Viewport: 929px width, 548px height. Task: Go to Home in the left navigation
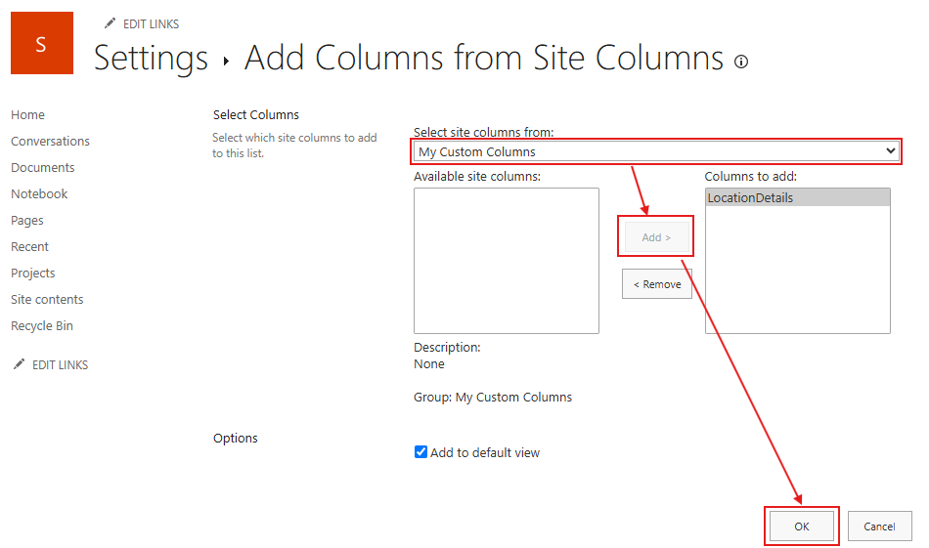point(27,115)
